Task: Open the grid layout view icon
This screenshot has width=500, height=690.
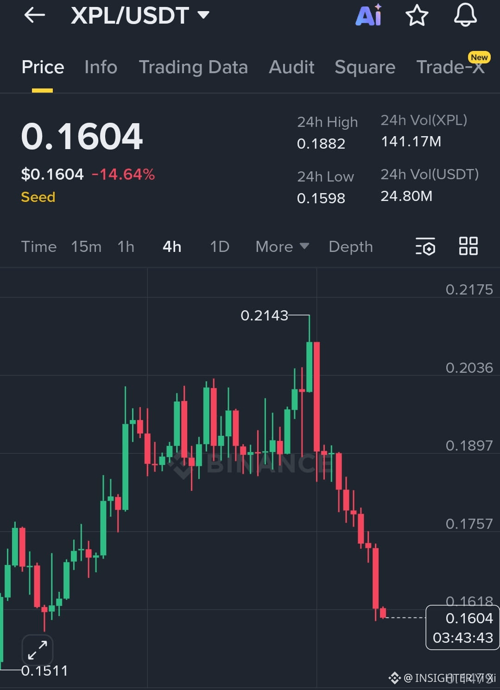Action: click(x=468, y=247)
